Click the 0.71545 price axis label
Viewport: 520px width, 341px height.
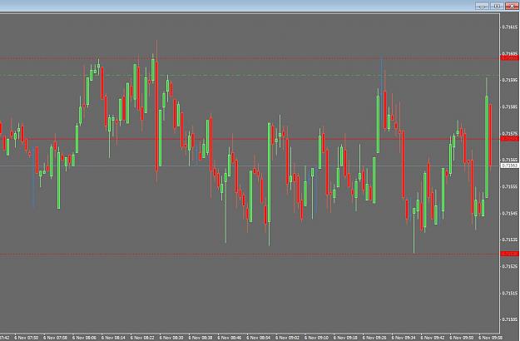click(510, 214)
